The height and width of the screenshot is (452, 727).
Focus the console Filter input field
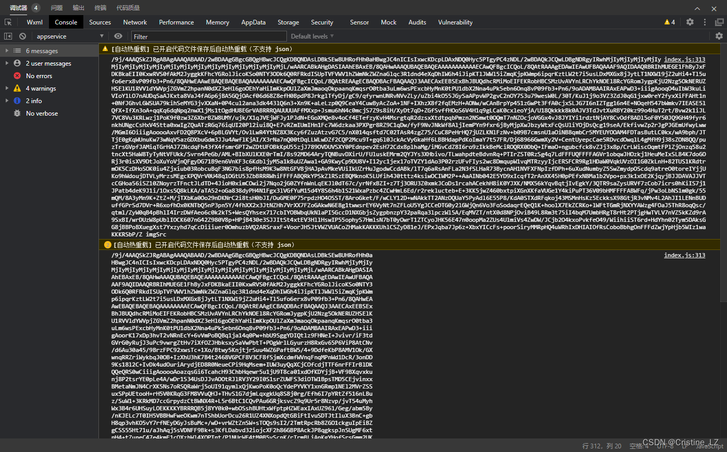(209, 36)
